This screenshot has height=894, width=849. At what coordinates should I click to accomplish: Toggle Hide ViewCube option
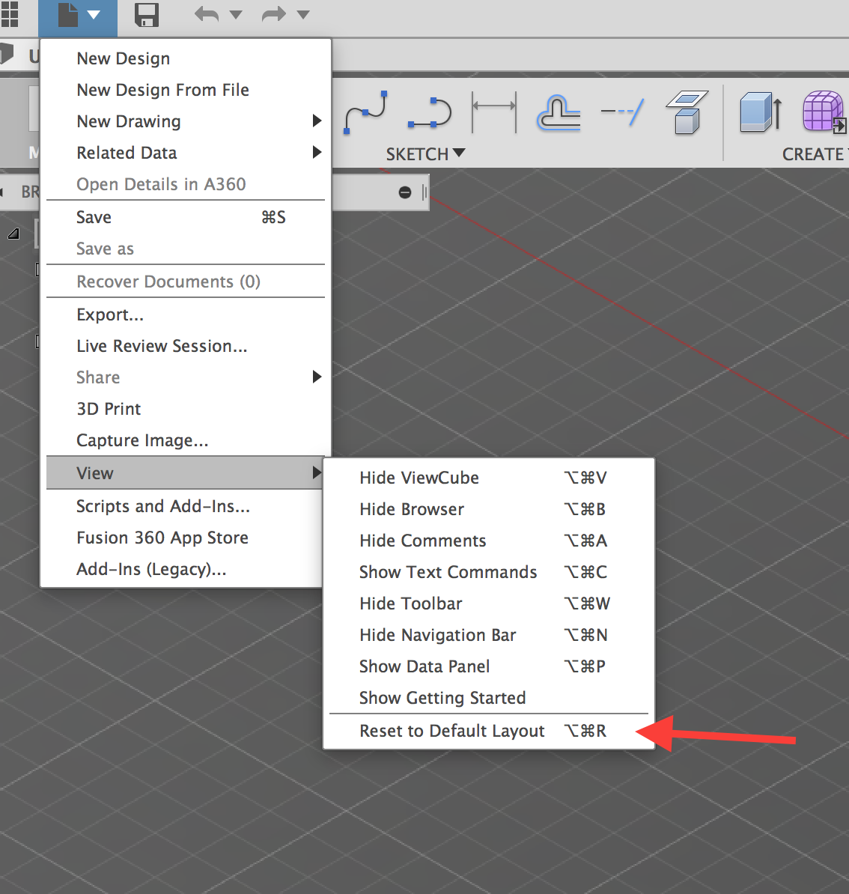489,477
